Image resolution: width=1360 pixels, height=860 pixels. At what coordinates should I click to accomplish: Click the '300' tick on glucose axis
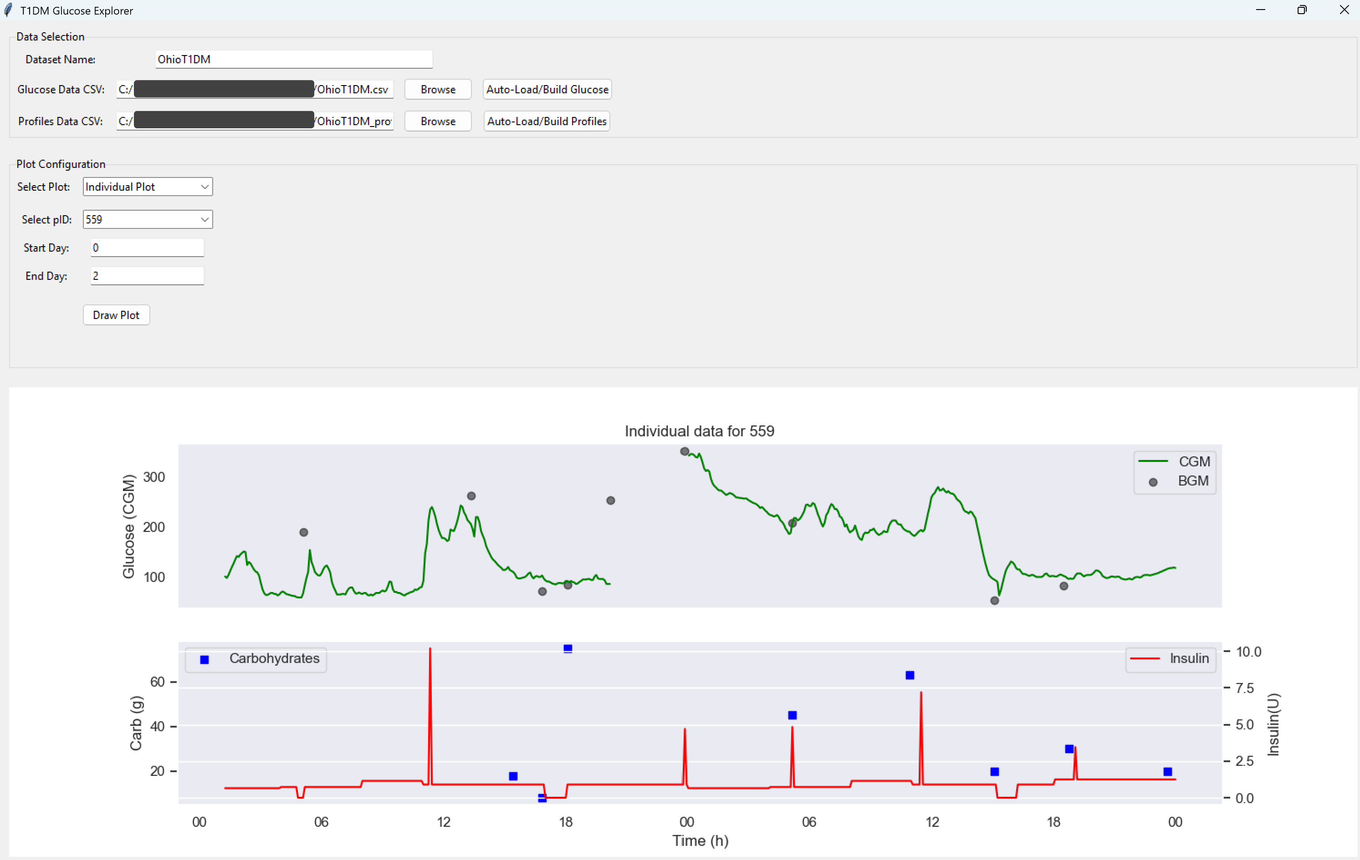(153, 477)
